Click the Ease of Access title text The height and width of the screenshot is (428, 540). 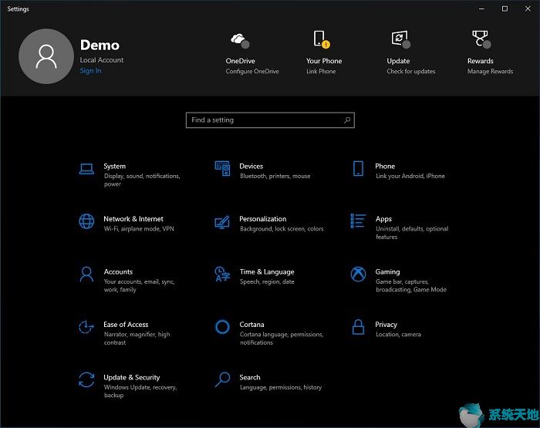click(126, 325)
